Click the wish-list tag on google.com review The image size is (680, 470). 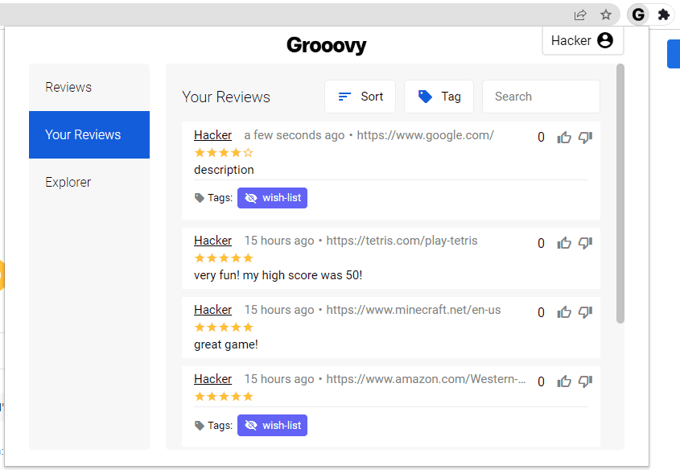[x=272, y=198]
